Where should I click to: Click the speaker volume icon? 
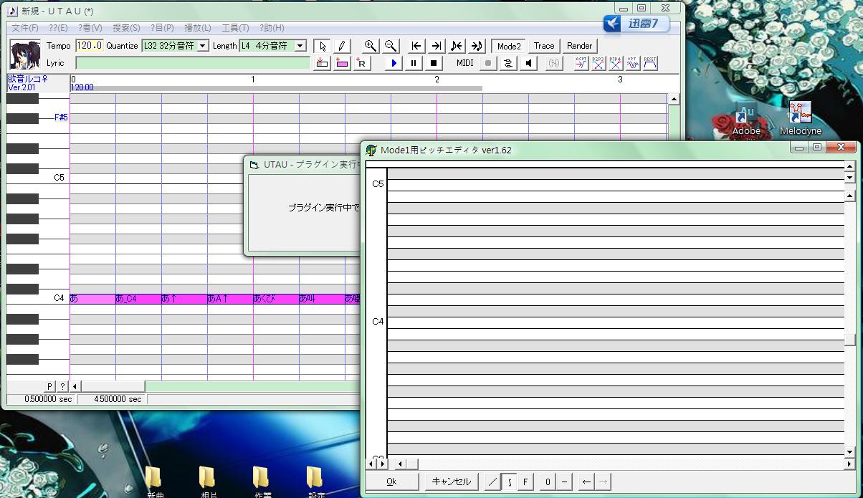[x=528, y=63]
